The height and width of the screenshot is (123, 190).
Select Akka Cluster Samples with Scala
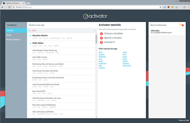[x=61, y=72]
